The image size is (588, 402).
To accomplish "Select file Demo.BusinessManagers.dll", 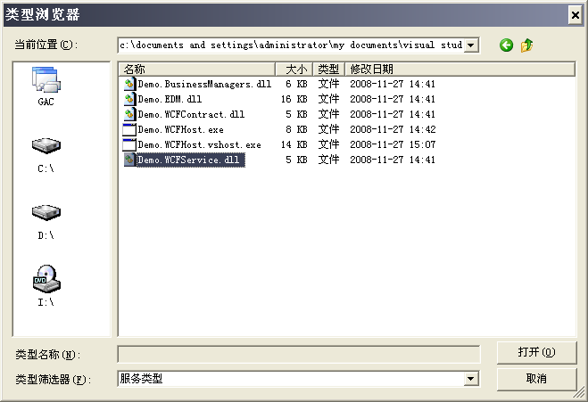I will click(x=204, y=84).
